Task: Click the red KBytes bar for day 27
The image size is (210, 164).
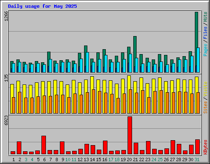Action: coord(173,147)
